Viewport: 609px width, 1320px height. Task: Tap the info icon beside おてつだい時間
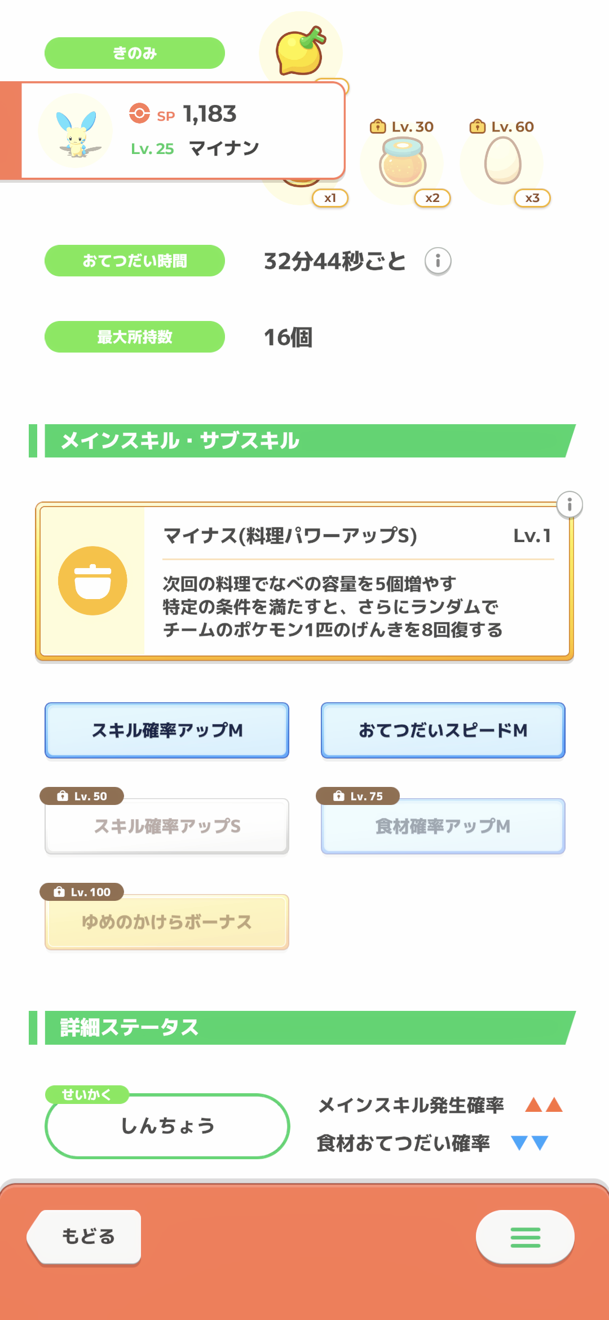pyautogui.click(x=438, y=261)
